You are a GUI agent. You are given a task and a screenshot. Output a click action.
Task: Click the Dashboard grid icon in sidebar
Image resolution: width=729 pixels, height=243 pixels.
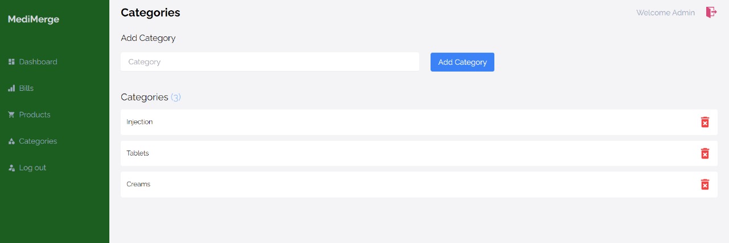click(11, 62)
